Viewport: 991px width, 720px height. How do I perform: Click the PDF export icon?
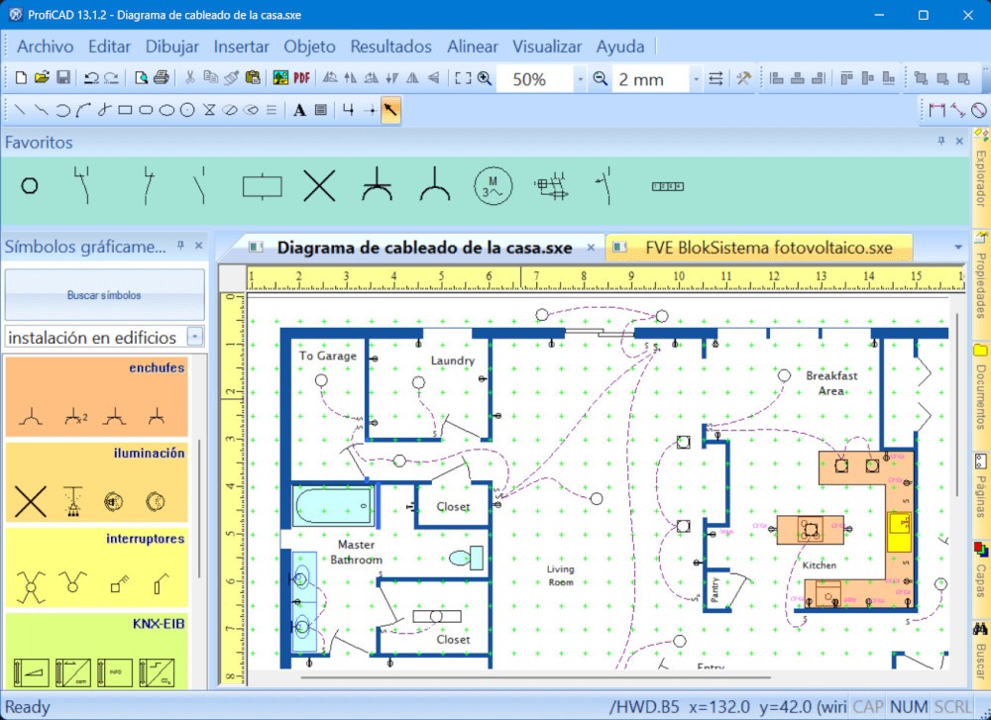(x=302, y=78)
